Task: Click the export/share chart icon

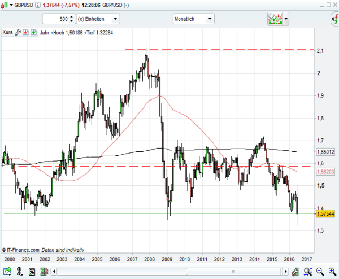Action: 7,272
